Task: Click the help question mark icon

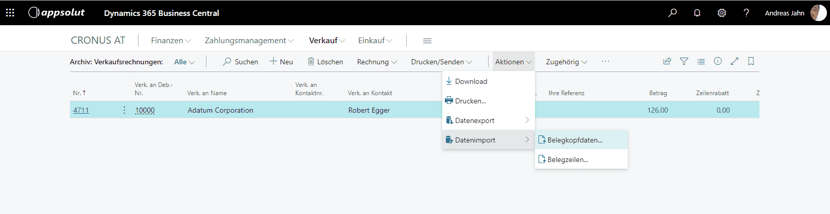Action: [746, 13]
